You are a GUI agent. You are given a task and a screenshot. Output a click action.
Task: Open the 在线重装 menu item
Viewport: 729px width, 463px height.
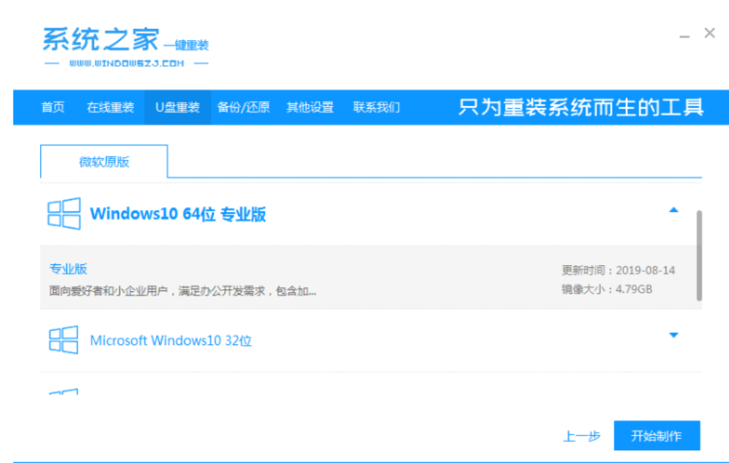[110, 107]
